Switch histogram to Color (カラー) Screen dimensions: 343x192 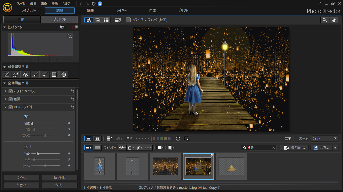pyautogui.click(x=63, y=27)
